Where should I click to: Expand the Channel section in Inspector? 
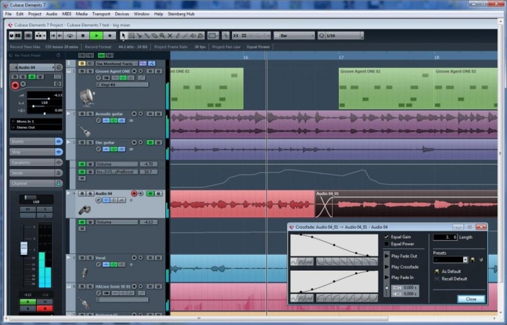coord(36,184)
